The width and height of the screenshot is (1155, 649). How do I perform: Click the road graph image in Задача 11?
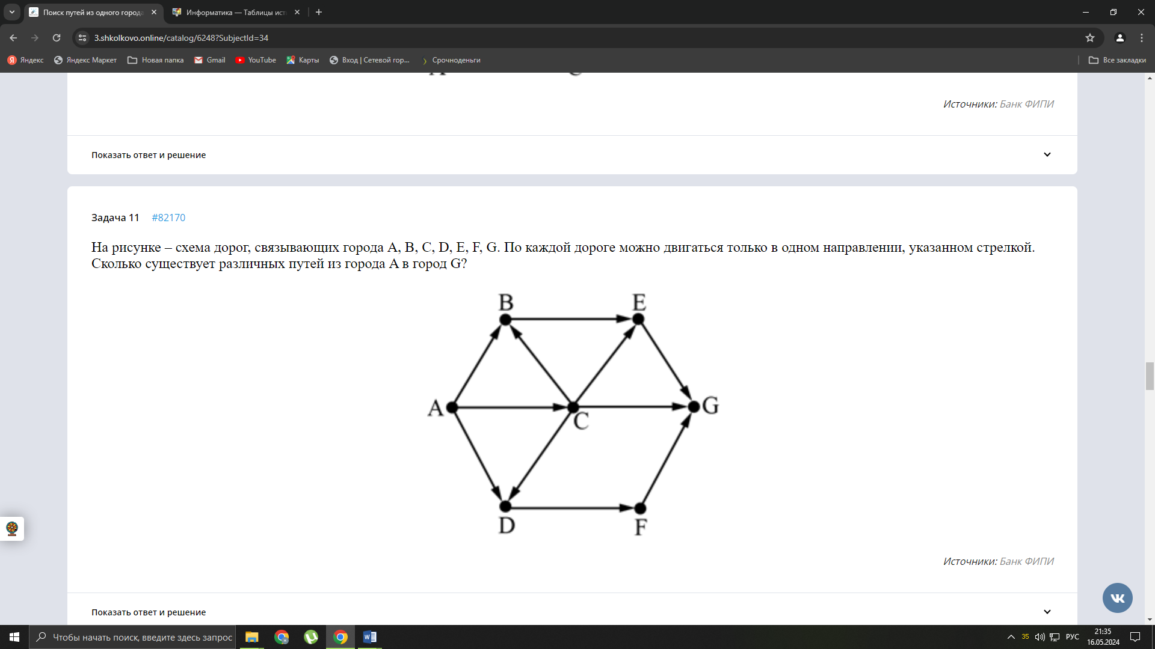coord(573,414)
